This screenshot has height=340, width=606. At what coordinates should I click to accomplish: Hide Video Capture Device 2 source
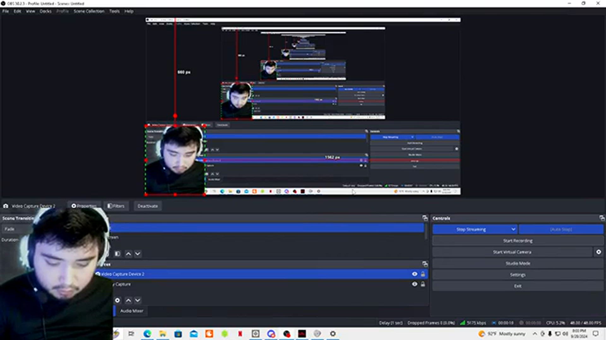pyautogui.click(x=414, y=274)
